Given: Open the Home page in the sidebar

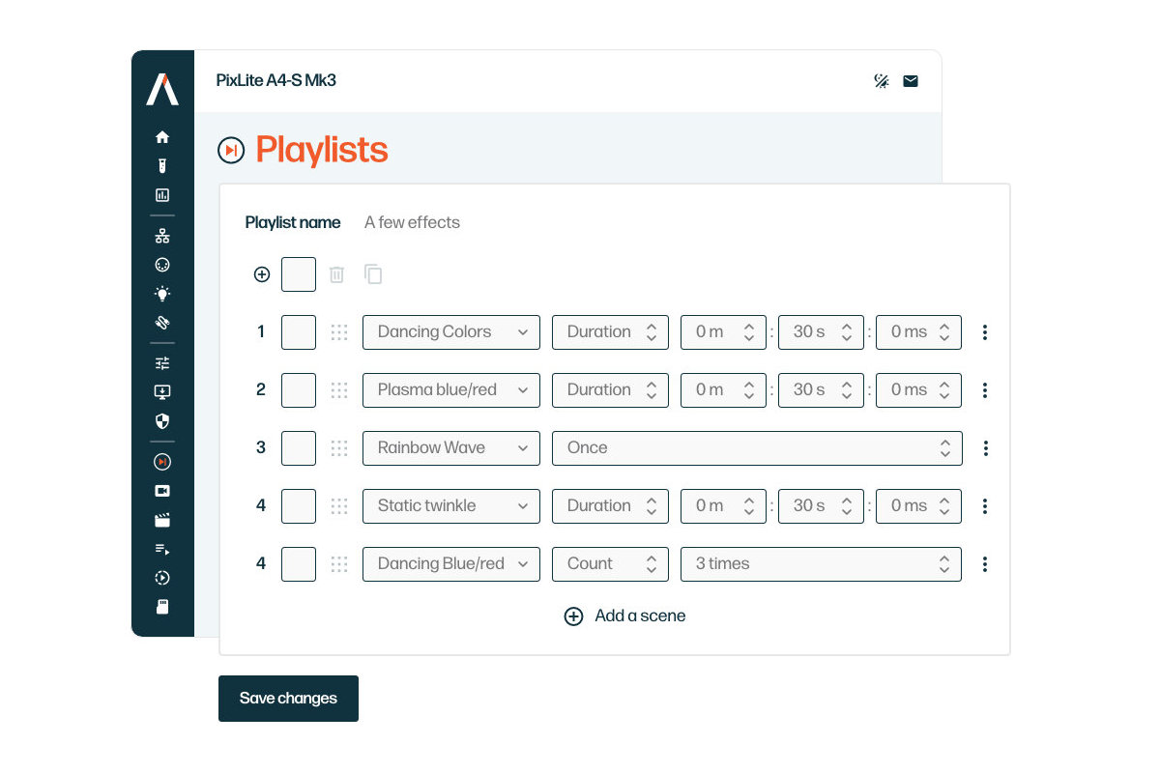Looking at the screenshot, I should (x=162, y=137).
